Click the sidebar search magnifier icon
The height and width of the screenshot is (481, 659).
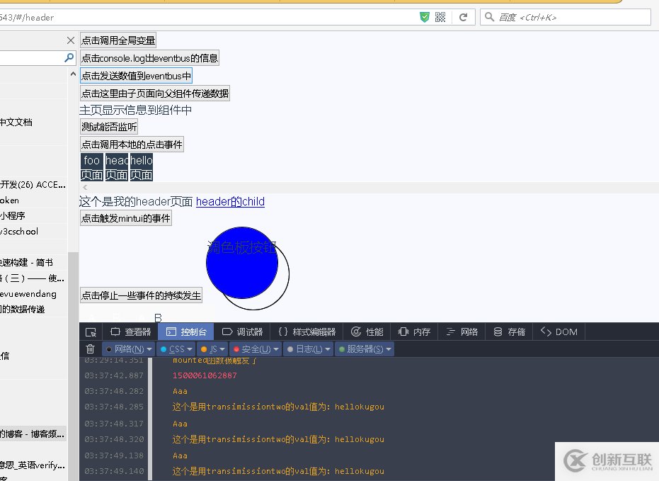(69, 58)
